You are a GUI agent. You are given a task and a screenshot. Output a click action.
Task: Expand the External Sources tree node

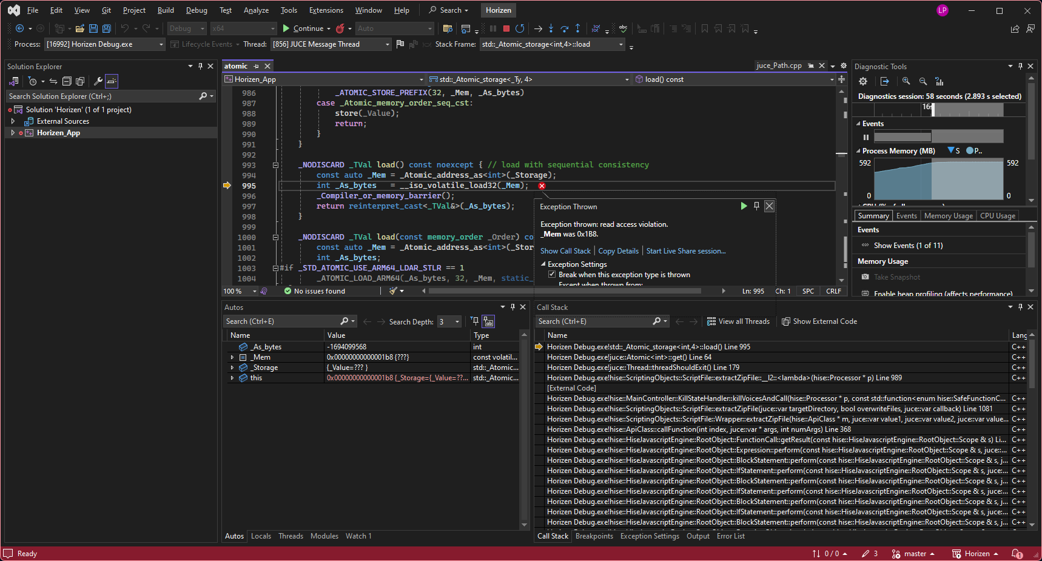pos(13,121)
